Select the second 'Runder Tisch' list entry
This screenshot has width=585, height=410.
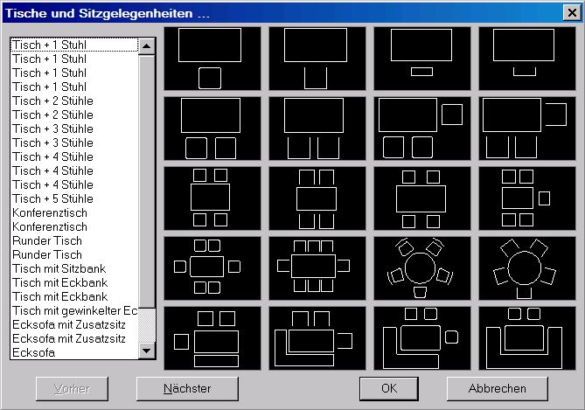(74, 254)
